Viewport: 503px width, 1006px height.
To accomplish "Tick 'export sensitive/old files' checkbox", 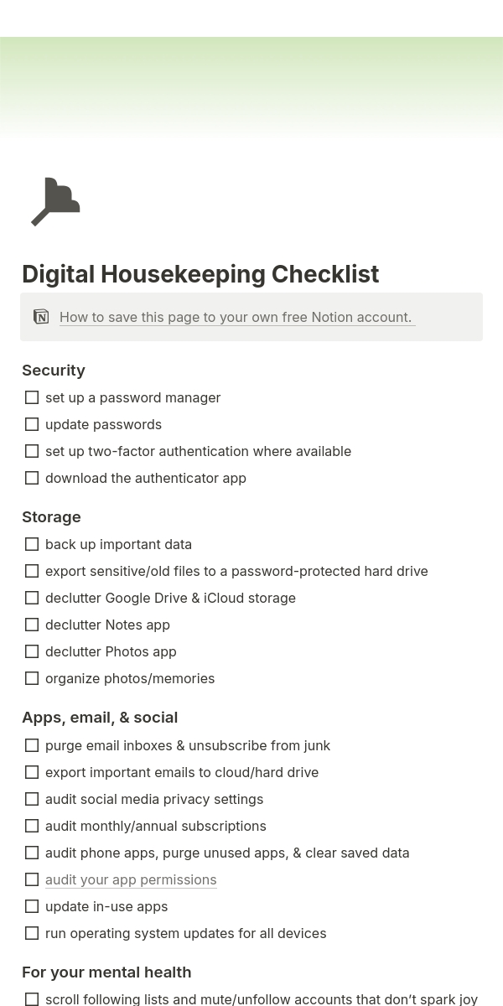I will tap(32, 571).
